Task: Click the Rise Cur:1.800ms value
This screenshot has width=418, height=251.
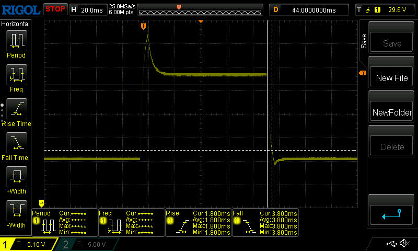Action: [x=212, y=214]
